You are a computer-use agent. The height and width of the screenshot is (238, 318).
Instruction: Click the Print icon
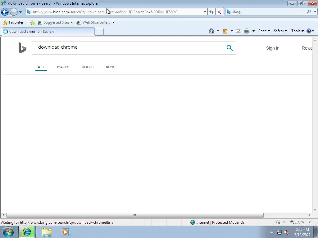tap(247, 31)
